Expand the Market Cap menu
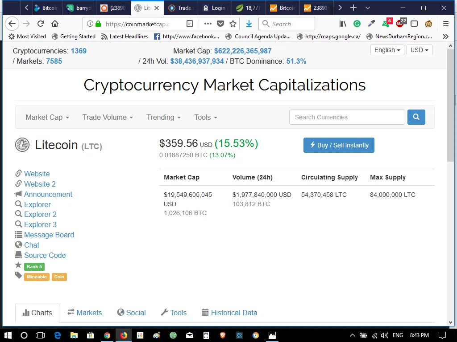Screen dimensions: 457x342 [47, 117]
